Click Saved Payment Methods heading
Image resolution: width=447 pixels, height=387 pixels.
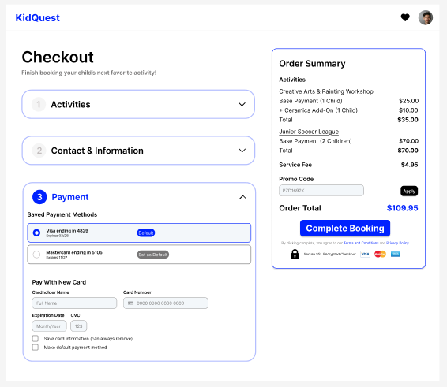pyautogui.click(x=62, y=214)
